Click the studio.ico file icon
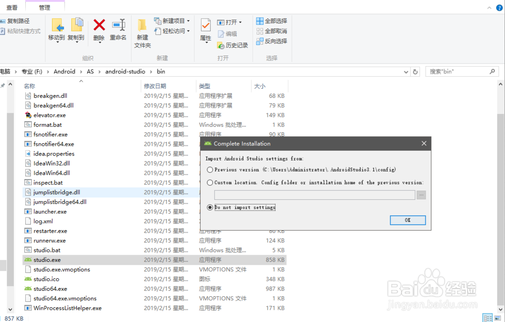The height and width of the screenshot is (322, 505). tap(28, 279)
